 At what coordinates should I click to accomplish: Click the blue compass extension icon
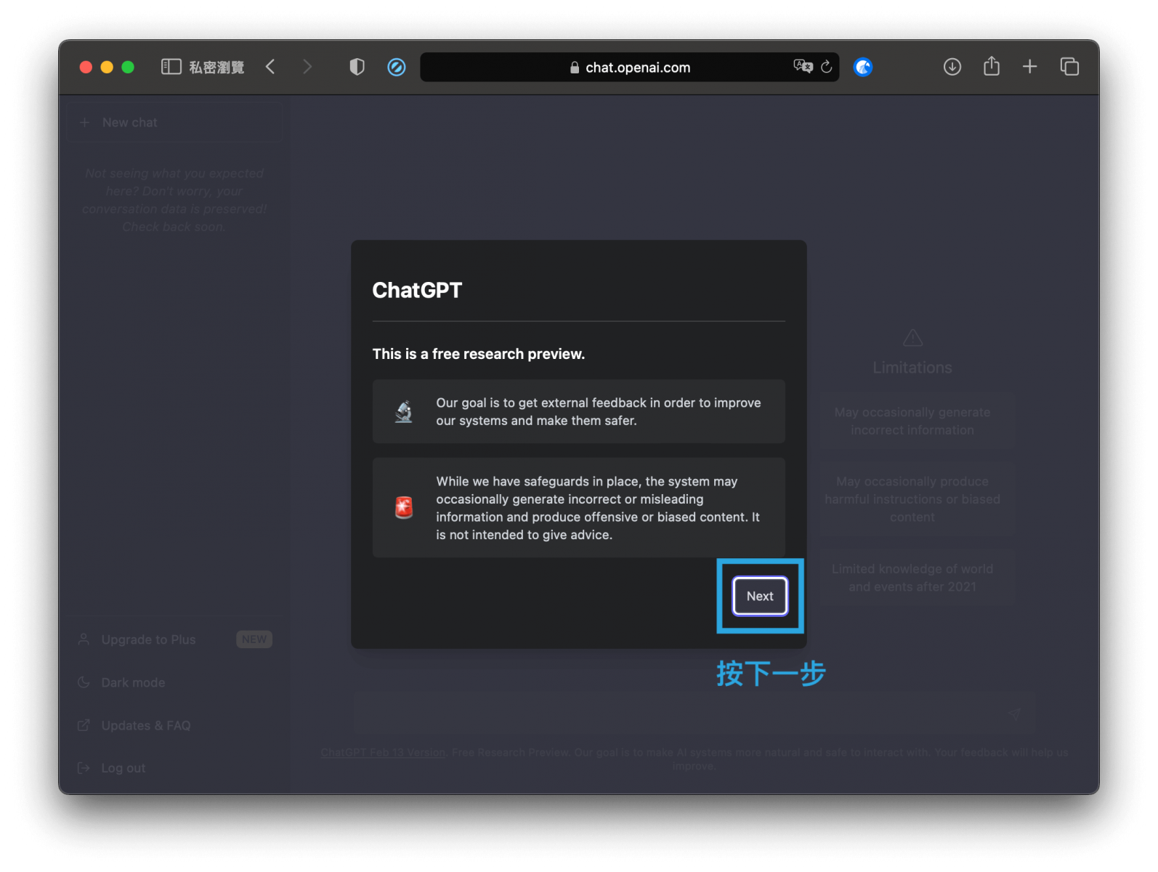(397, 68)
